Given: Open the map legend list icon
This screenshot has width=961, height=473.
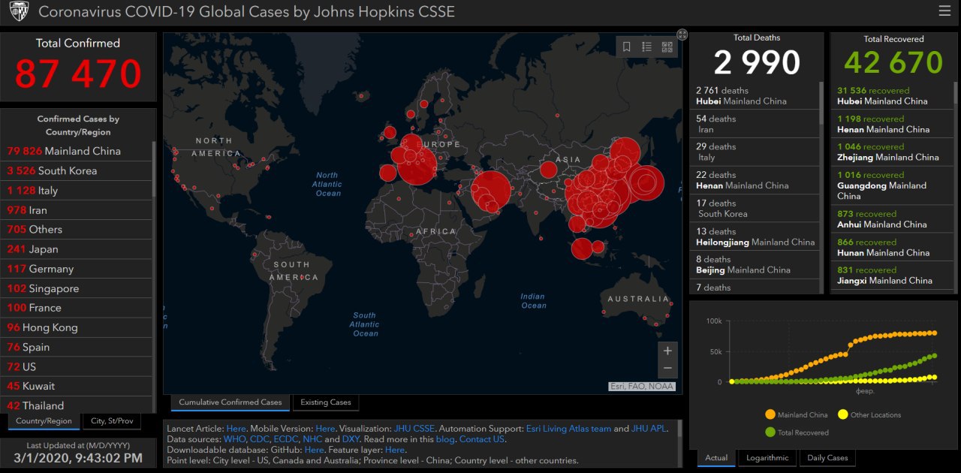Looking at the screenshot, I should click(x=646, y=47).
